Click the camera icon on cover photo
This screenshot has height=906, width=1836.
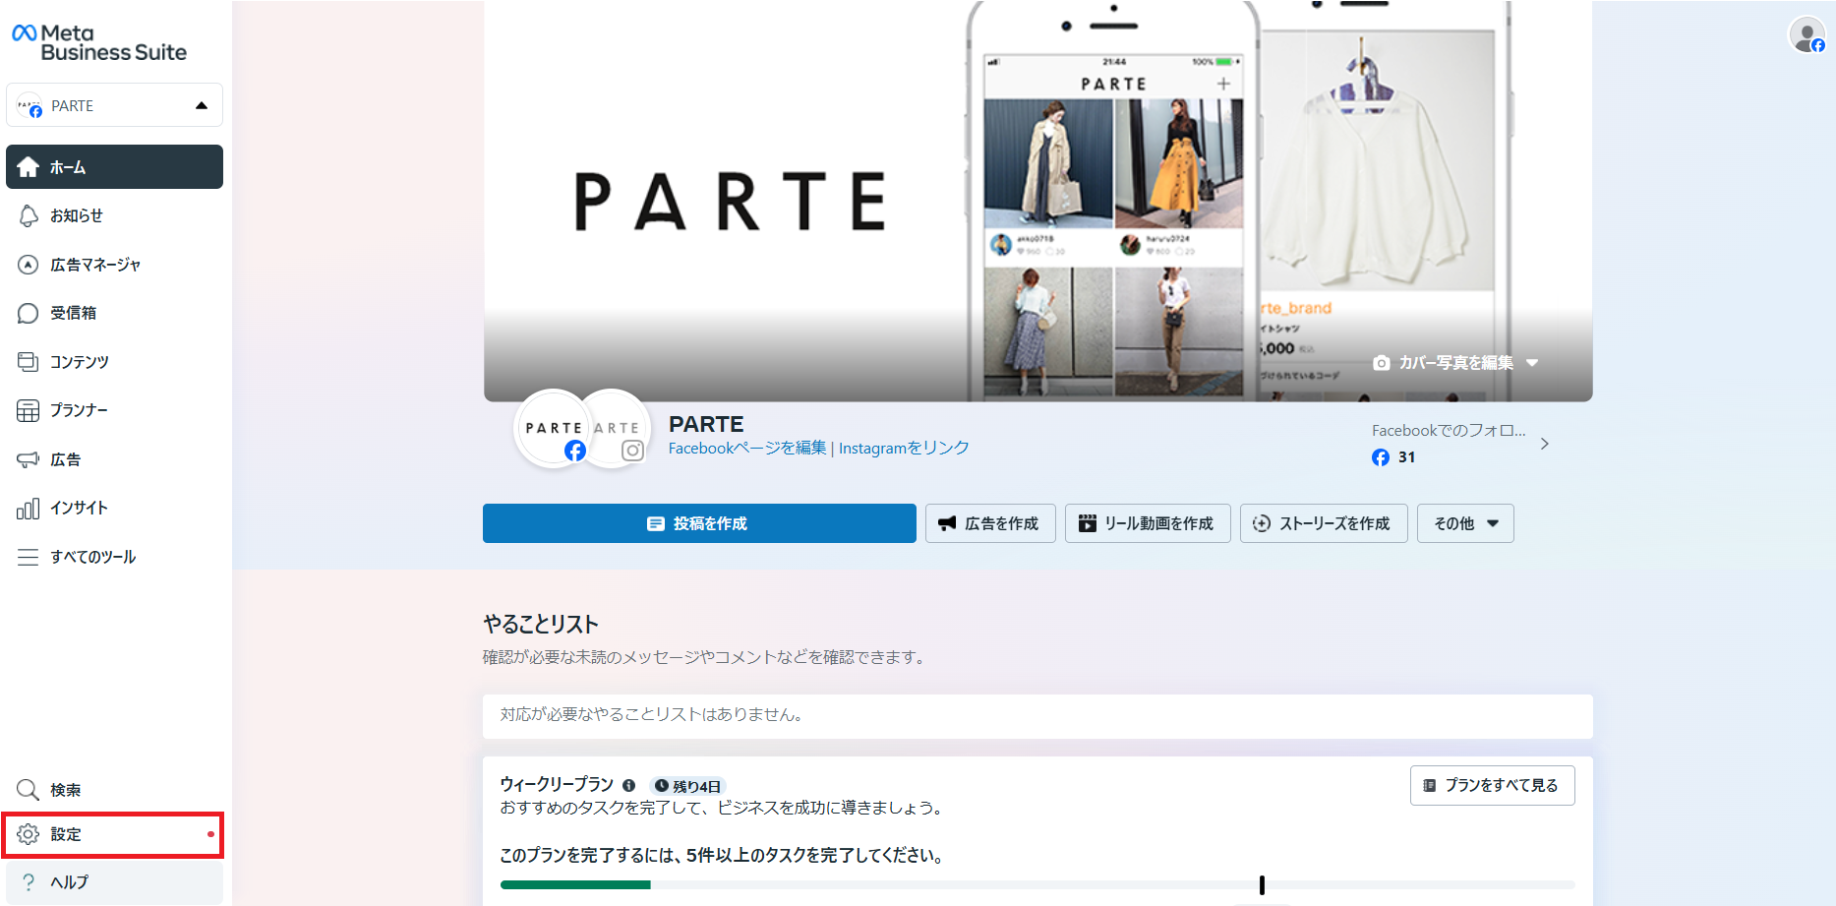coord(1382,363)
